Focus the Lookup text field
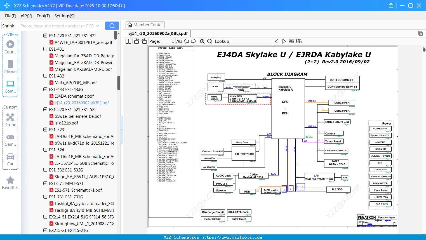Viewport: 426px width, 240px height. (252, 41)
